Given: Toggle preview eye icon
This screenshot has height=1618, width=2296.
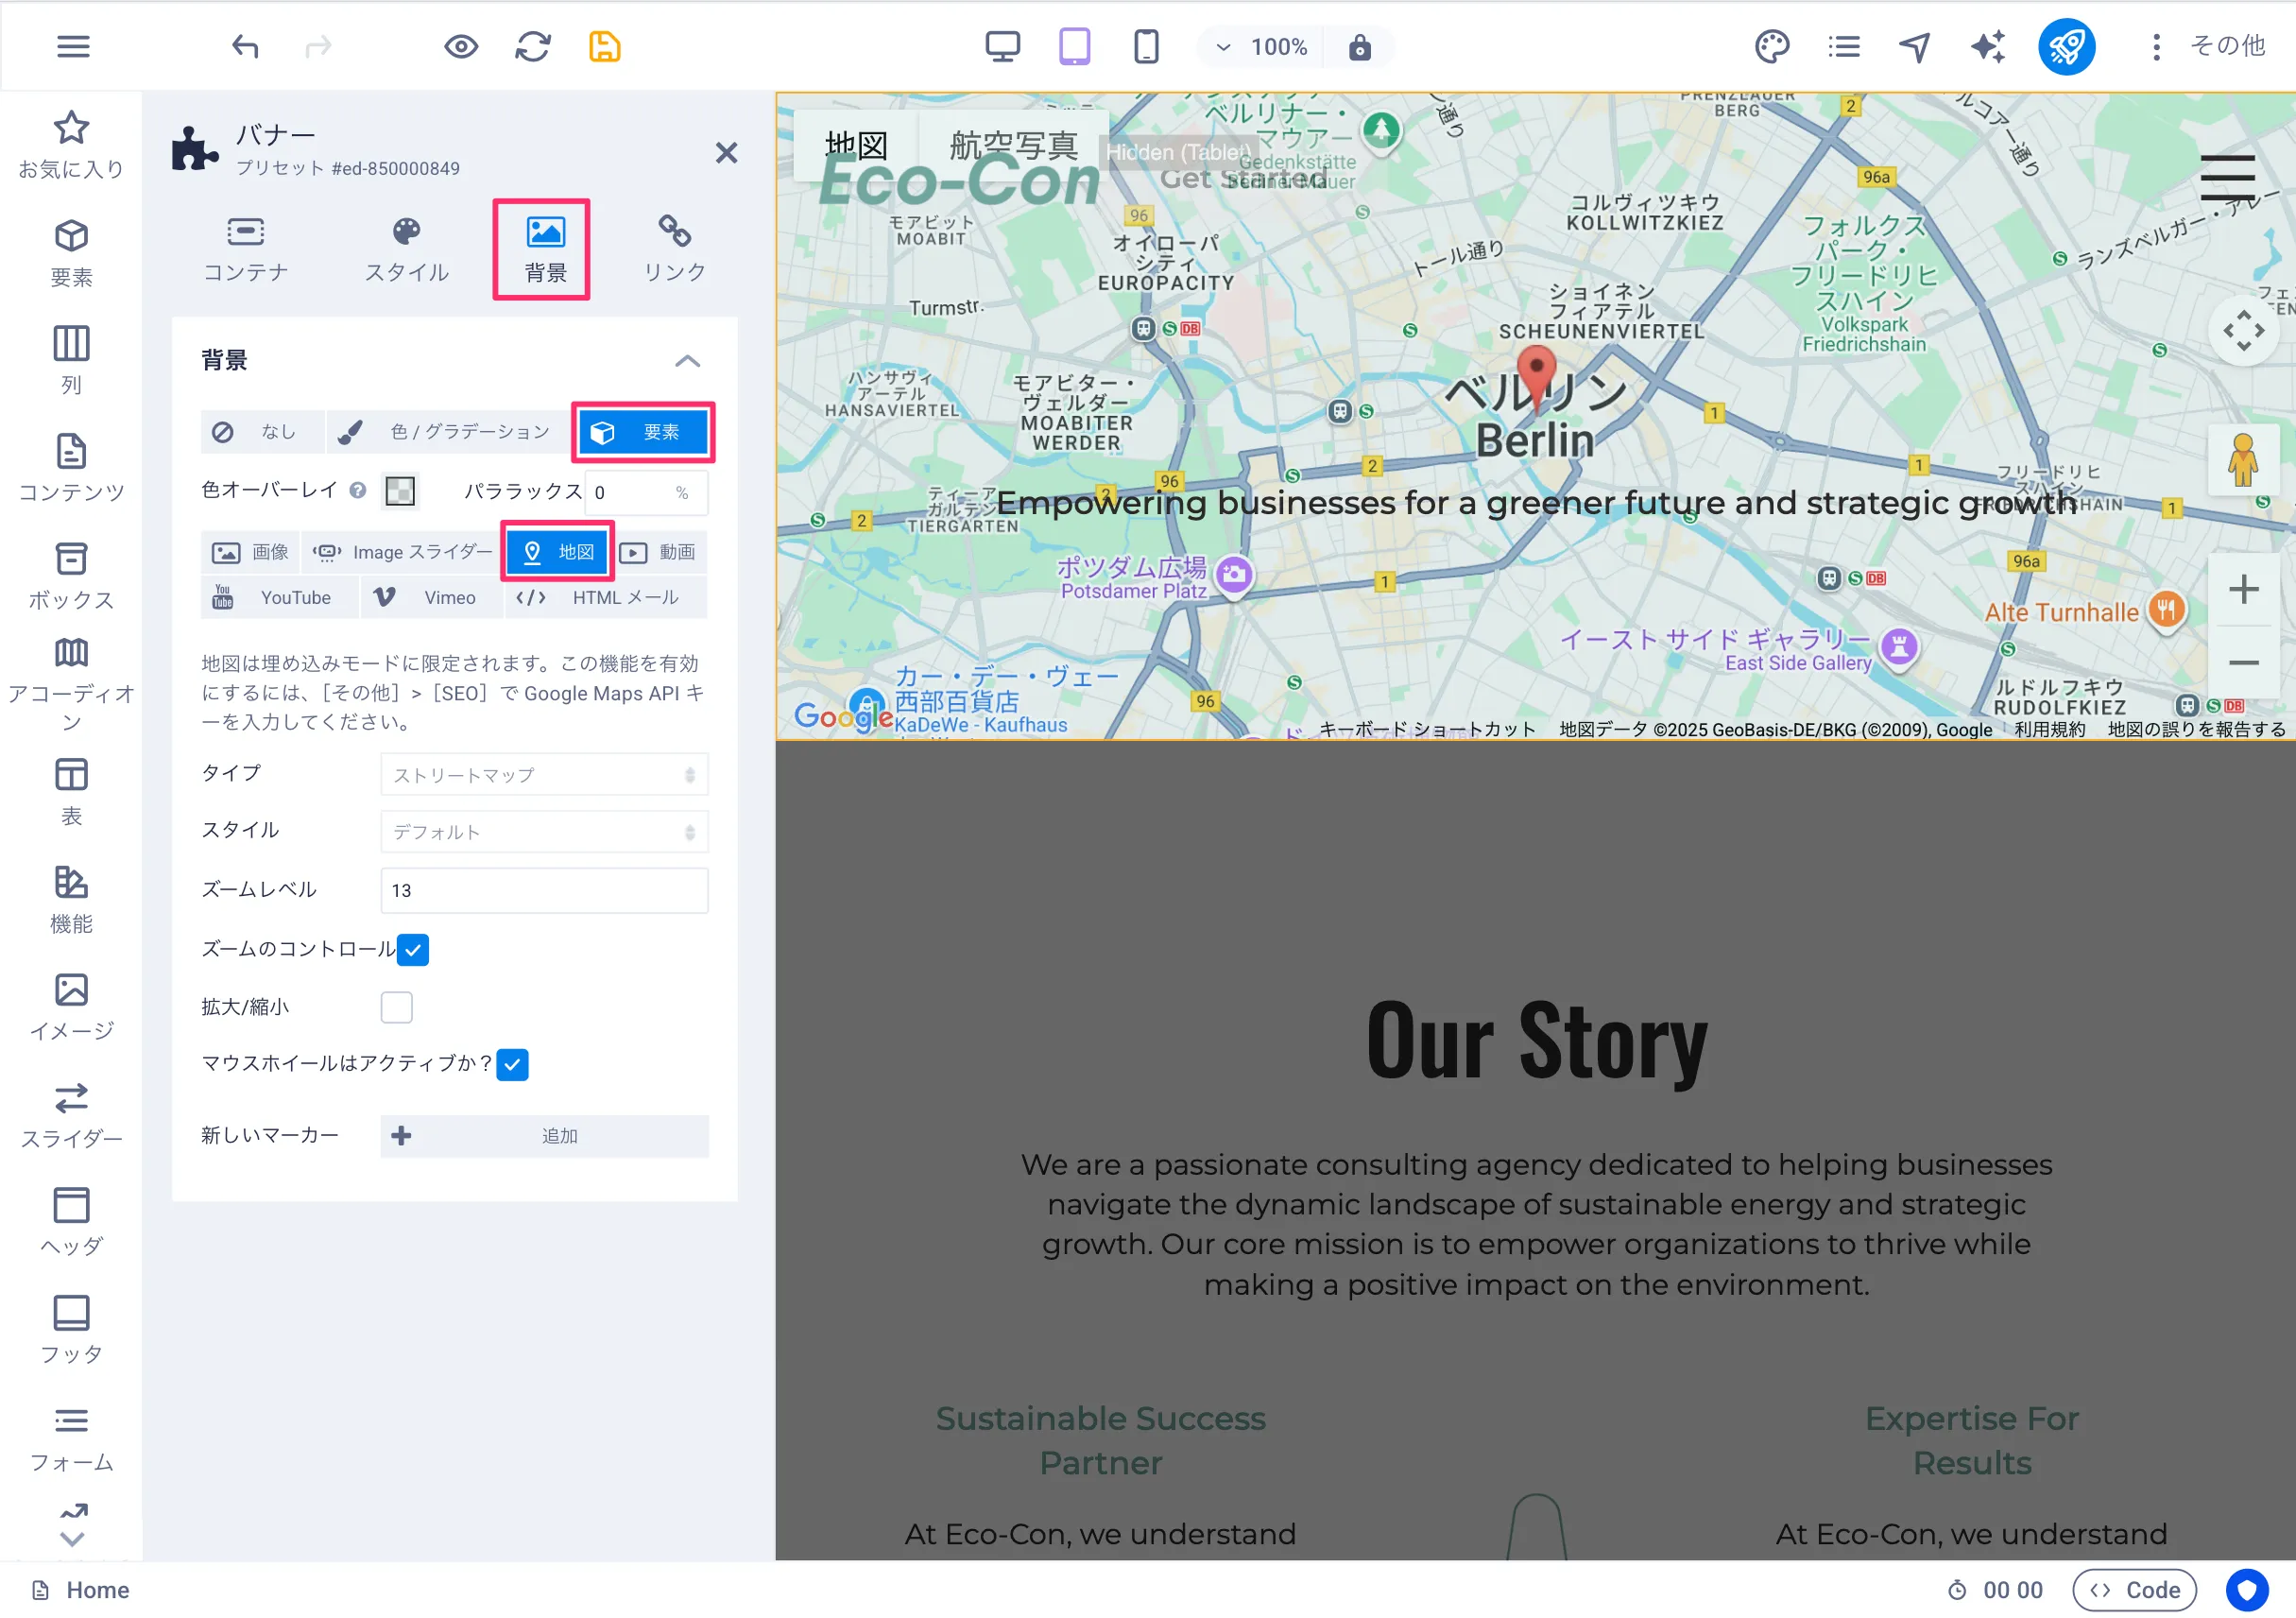Looking at the screenshot, I should click(461, 47).
